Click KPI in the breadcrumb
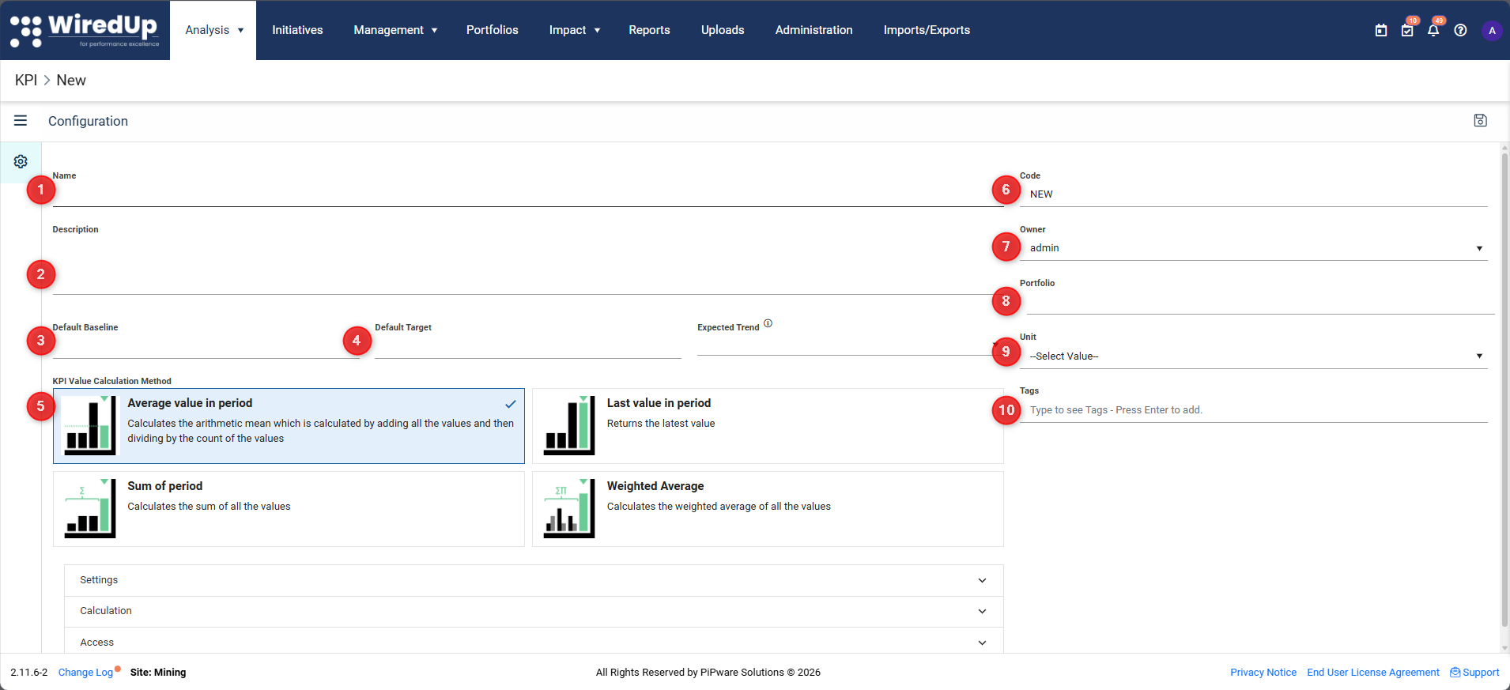The width and height of the screenshot is (1510, 690). pyautogui.click(x=26, y=80)
